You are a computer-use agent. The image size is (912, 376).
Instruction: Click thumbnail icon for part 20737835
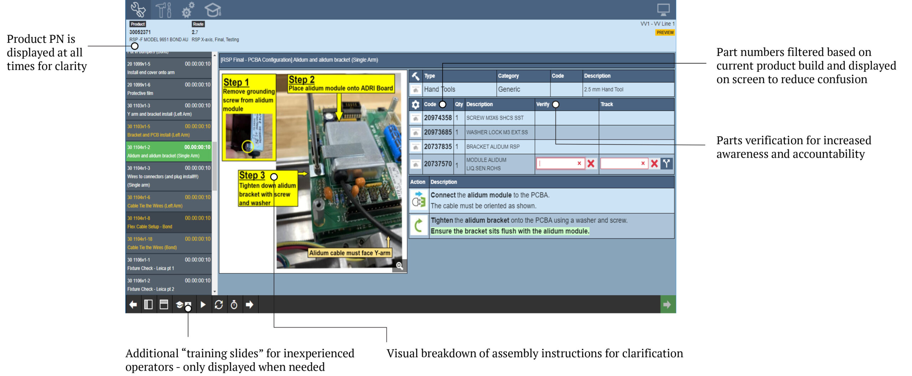(x=415, y=147)
